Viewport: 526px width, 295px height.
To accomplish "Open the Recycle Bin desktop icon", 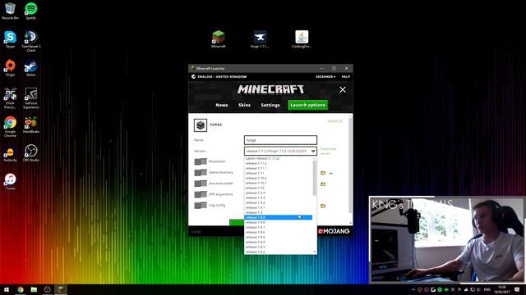I will [10, 11].
